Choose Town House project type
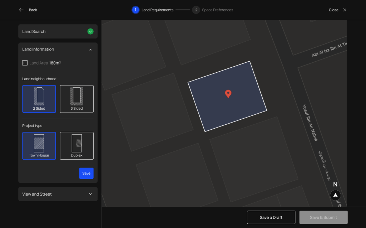This screenshot has width=366, height=228. pos(39,146)
